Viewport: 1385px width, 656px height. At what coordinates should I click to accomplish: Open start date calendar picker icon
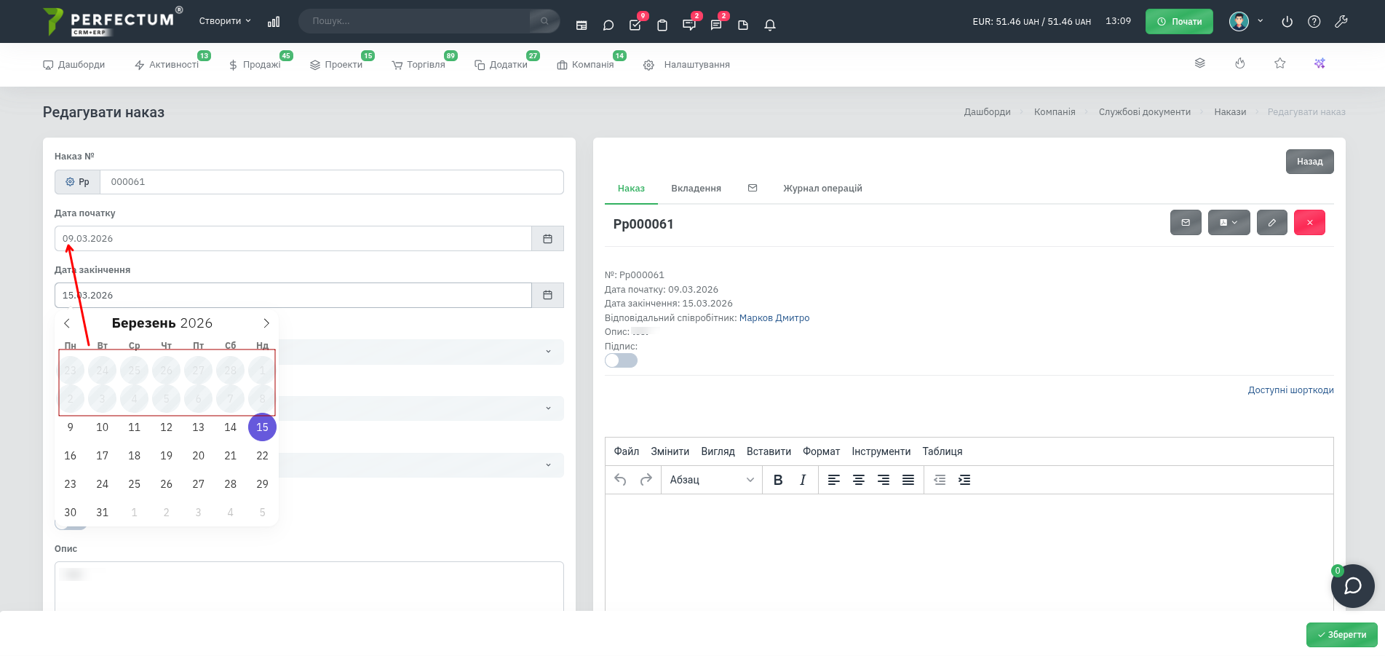click(x=547, y=239)
